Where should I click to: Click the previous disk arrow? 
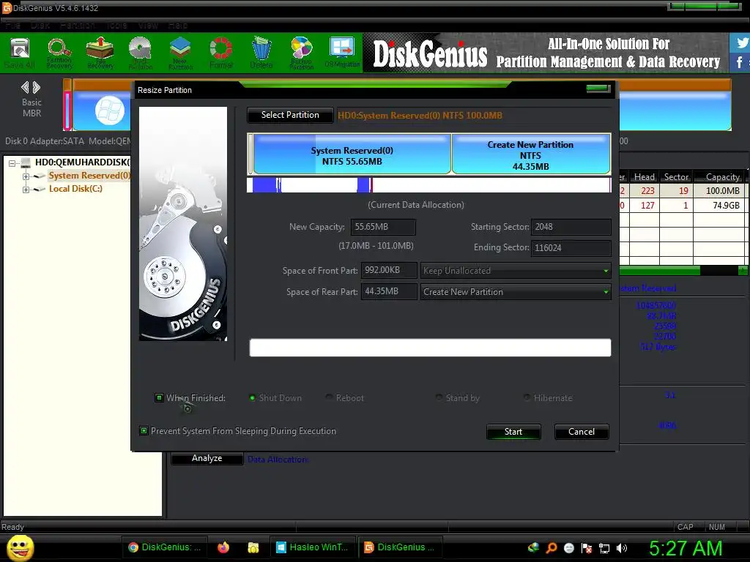(25, 88)
